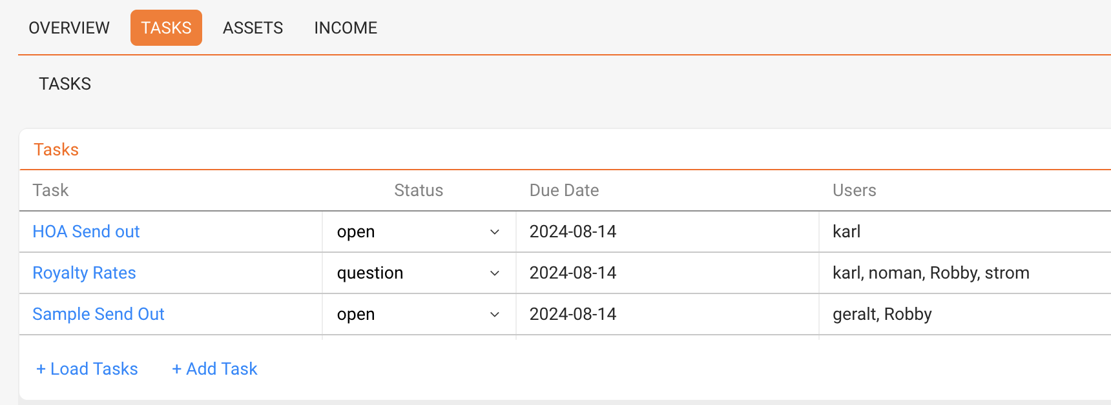Expand status dropdown for Sample Send Out

(x=419, y=314)
